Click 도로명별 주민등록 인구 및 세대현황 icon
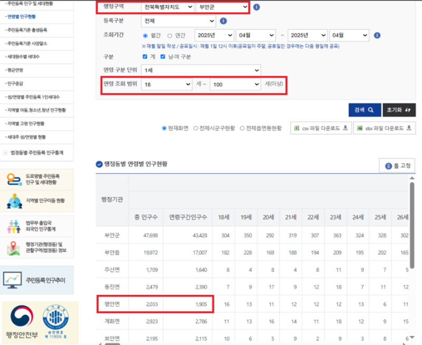The height and width of the screenshot is (345, 422). coord(14,179)
